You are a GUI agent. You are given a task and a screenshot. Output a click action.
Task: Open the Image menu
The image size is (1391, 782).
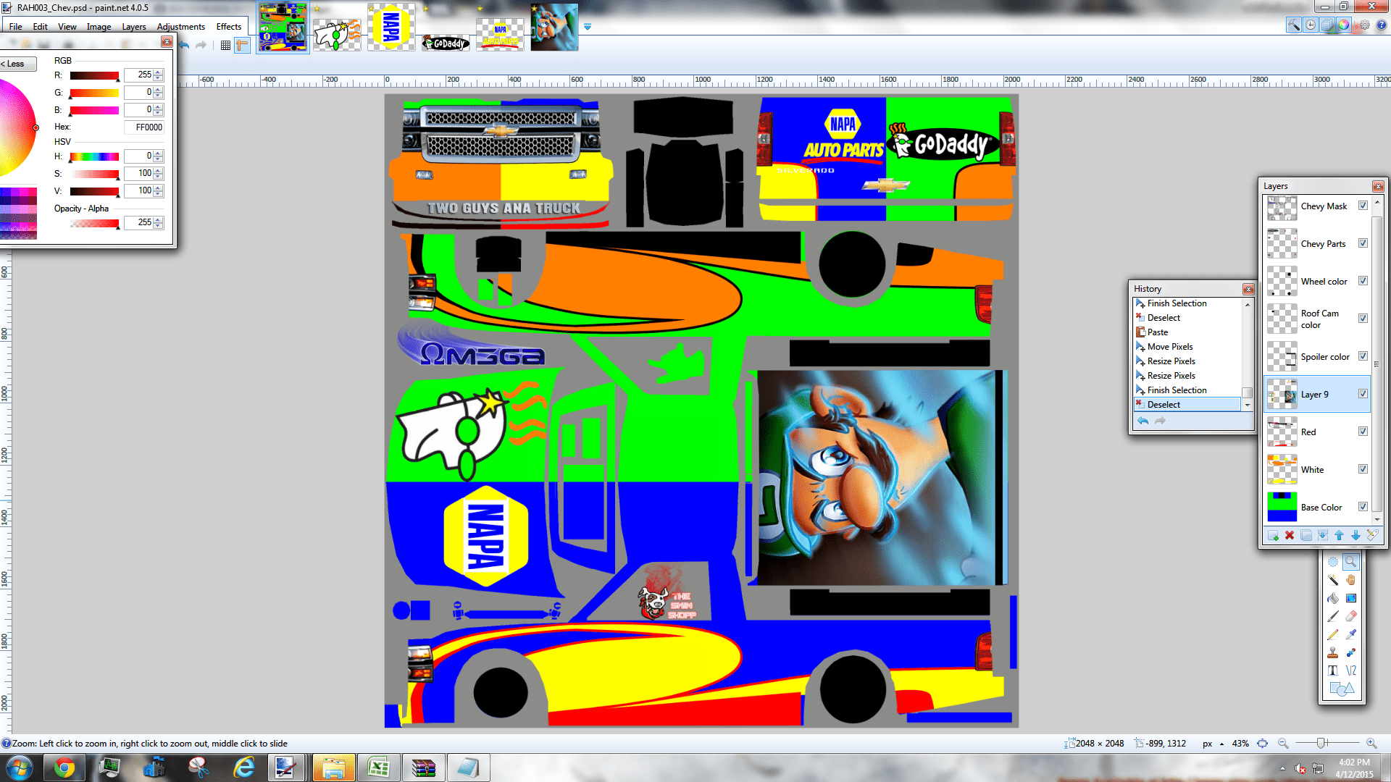click(99, 27)
